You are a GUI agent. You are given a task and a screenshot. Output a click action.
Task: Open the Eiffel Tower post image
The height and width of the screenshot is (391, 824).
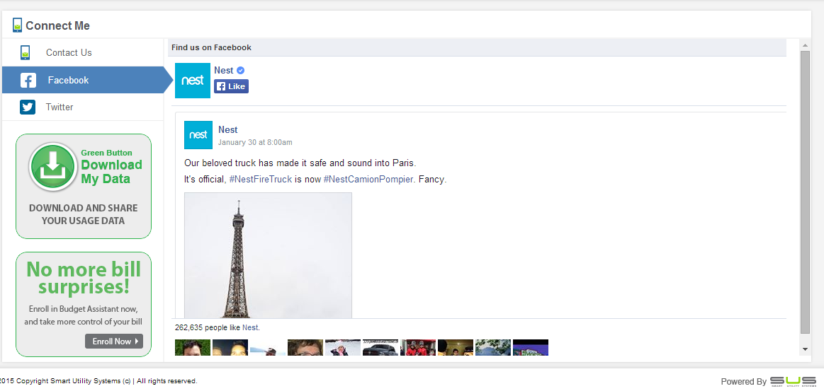click(x=268, y=255)
